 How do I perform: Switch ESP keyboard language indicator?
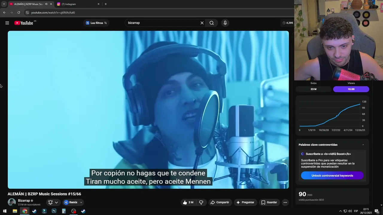pos(356,211)
